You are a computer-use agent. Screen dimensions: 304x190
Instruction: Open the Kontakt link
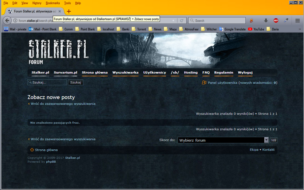(x=268, y=150)
